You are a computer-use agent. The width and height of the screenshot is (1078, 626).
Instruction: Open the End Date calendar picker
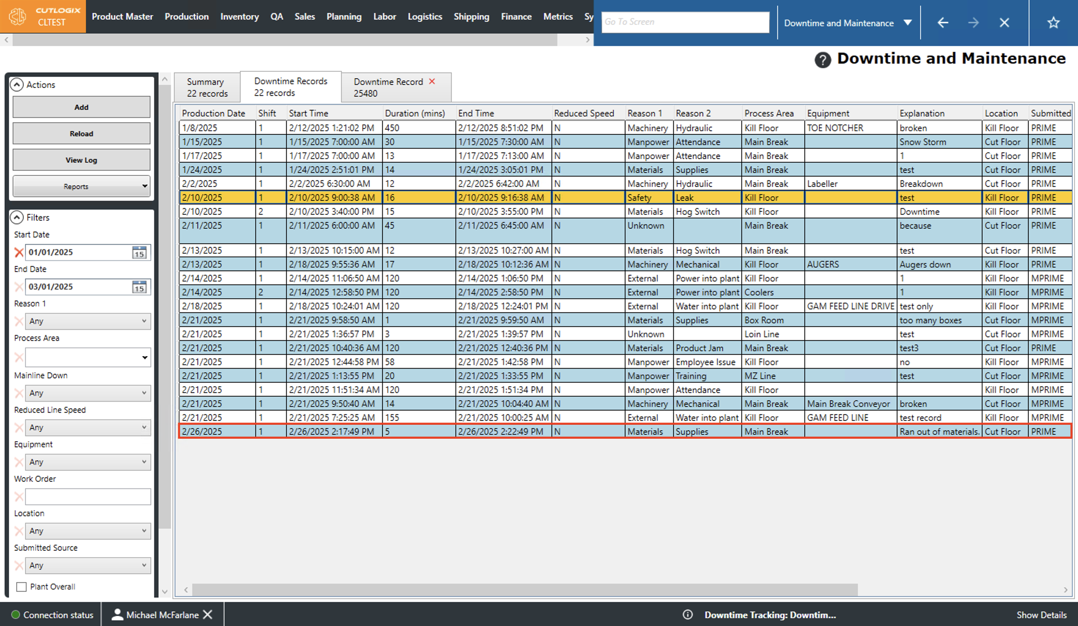click(x=139, y=287)
